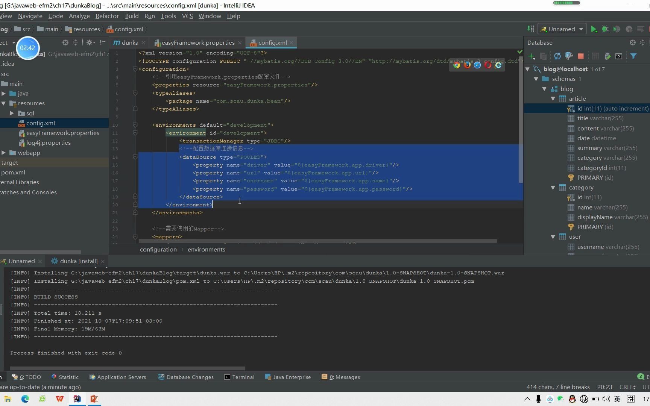Open config.xml preview in Safari
The image size is (650, 406).
pos(477,65)
